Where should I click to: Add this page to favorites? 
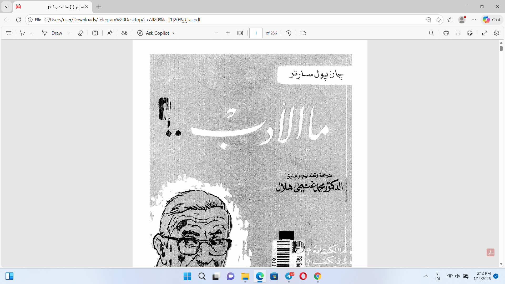438,20
